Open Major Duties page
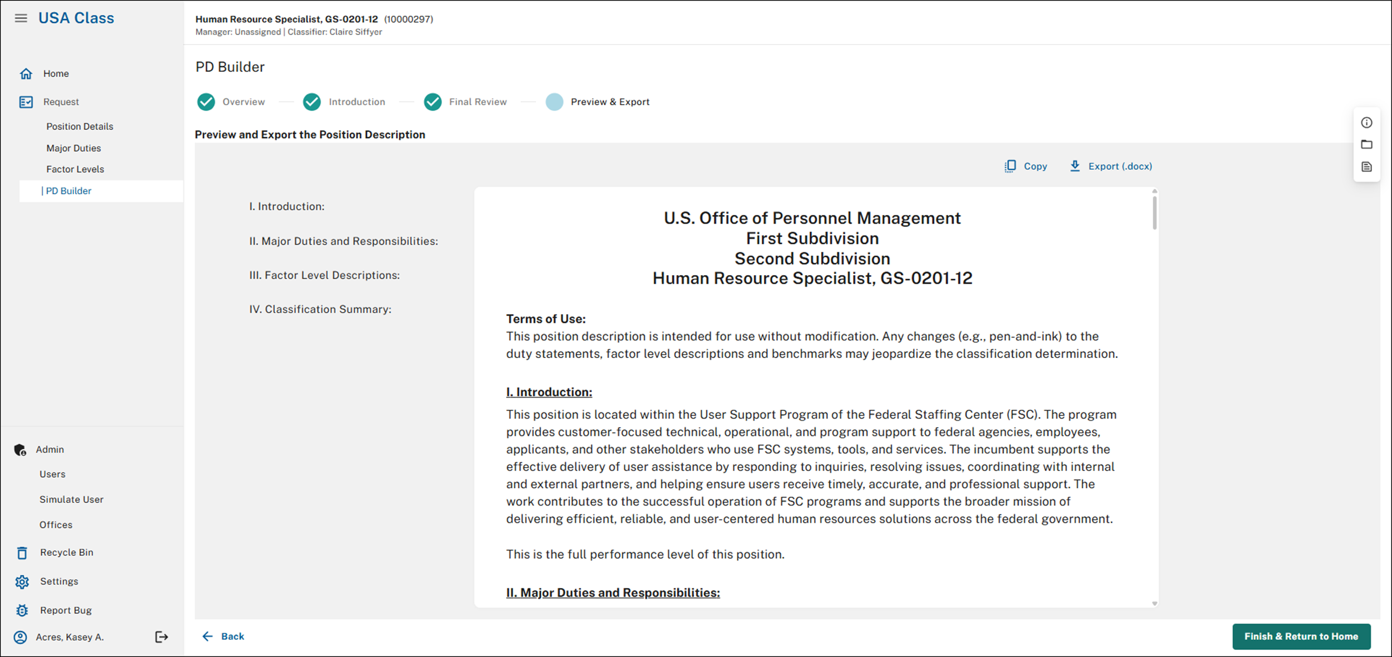The height and width of the screenshot is (657, 1392). pyautogui.click(x=73, y=148)
